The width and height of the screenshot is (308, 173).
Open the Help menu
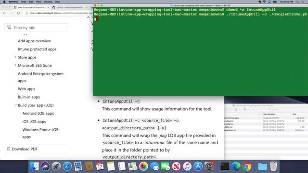coord(58,2)
